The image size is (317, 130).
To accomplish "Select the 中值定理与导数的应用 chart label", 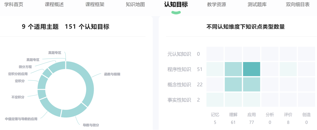I will pos(21,119).
